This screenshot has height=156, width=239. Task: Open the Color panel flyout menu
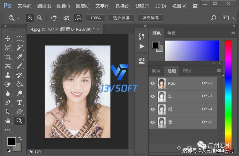(233, 33)
